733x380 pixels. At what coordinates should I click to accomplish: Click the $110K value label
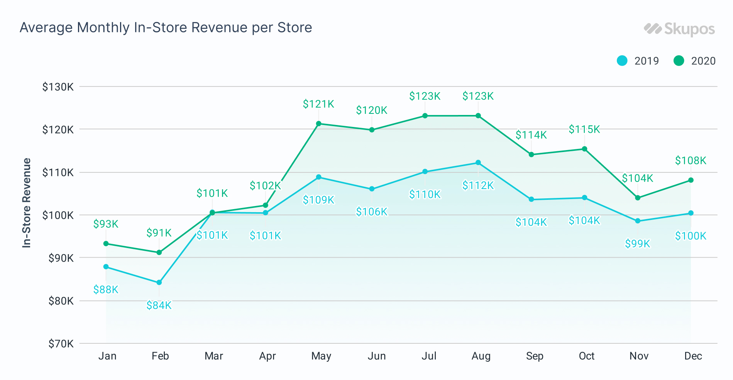(x=425, y=194)
